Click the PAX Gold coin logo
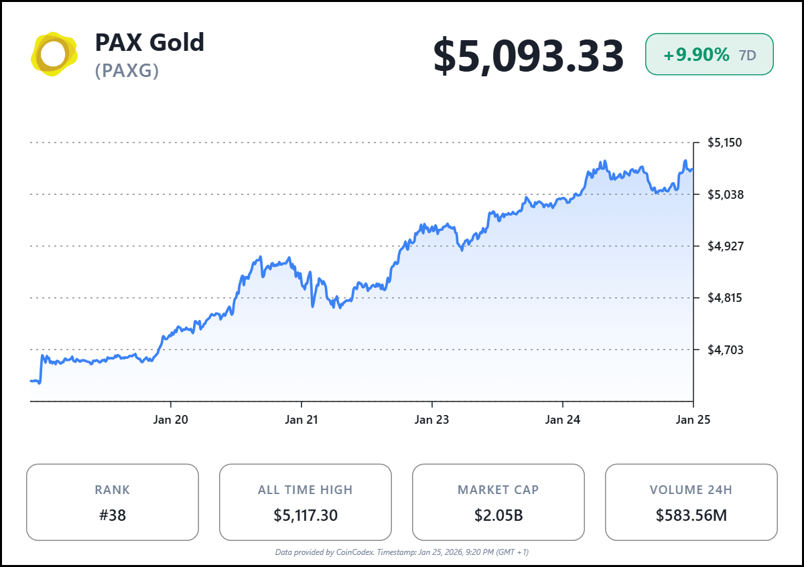This screenshot has width=804, height=567. (x=54, y=54)
